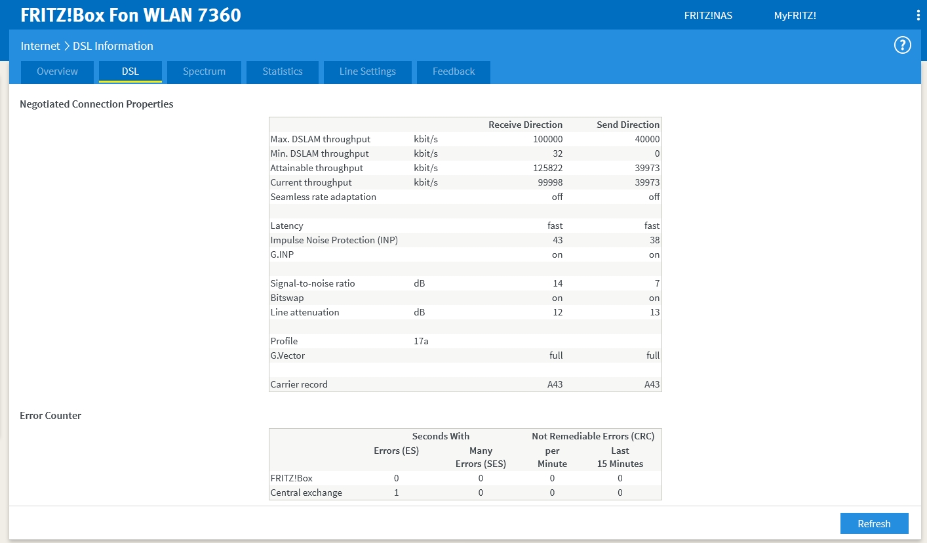This screenshot has width=927, height=543.
Task: Open the FRITZ!NAS link
Action: [708, 16]
